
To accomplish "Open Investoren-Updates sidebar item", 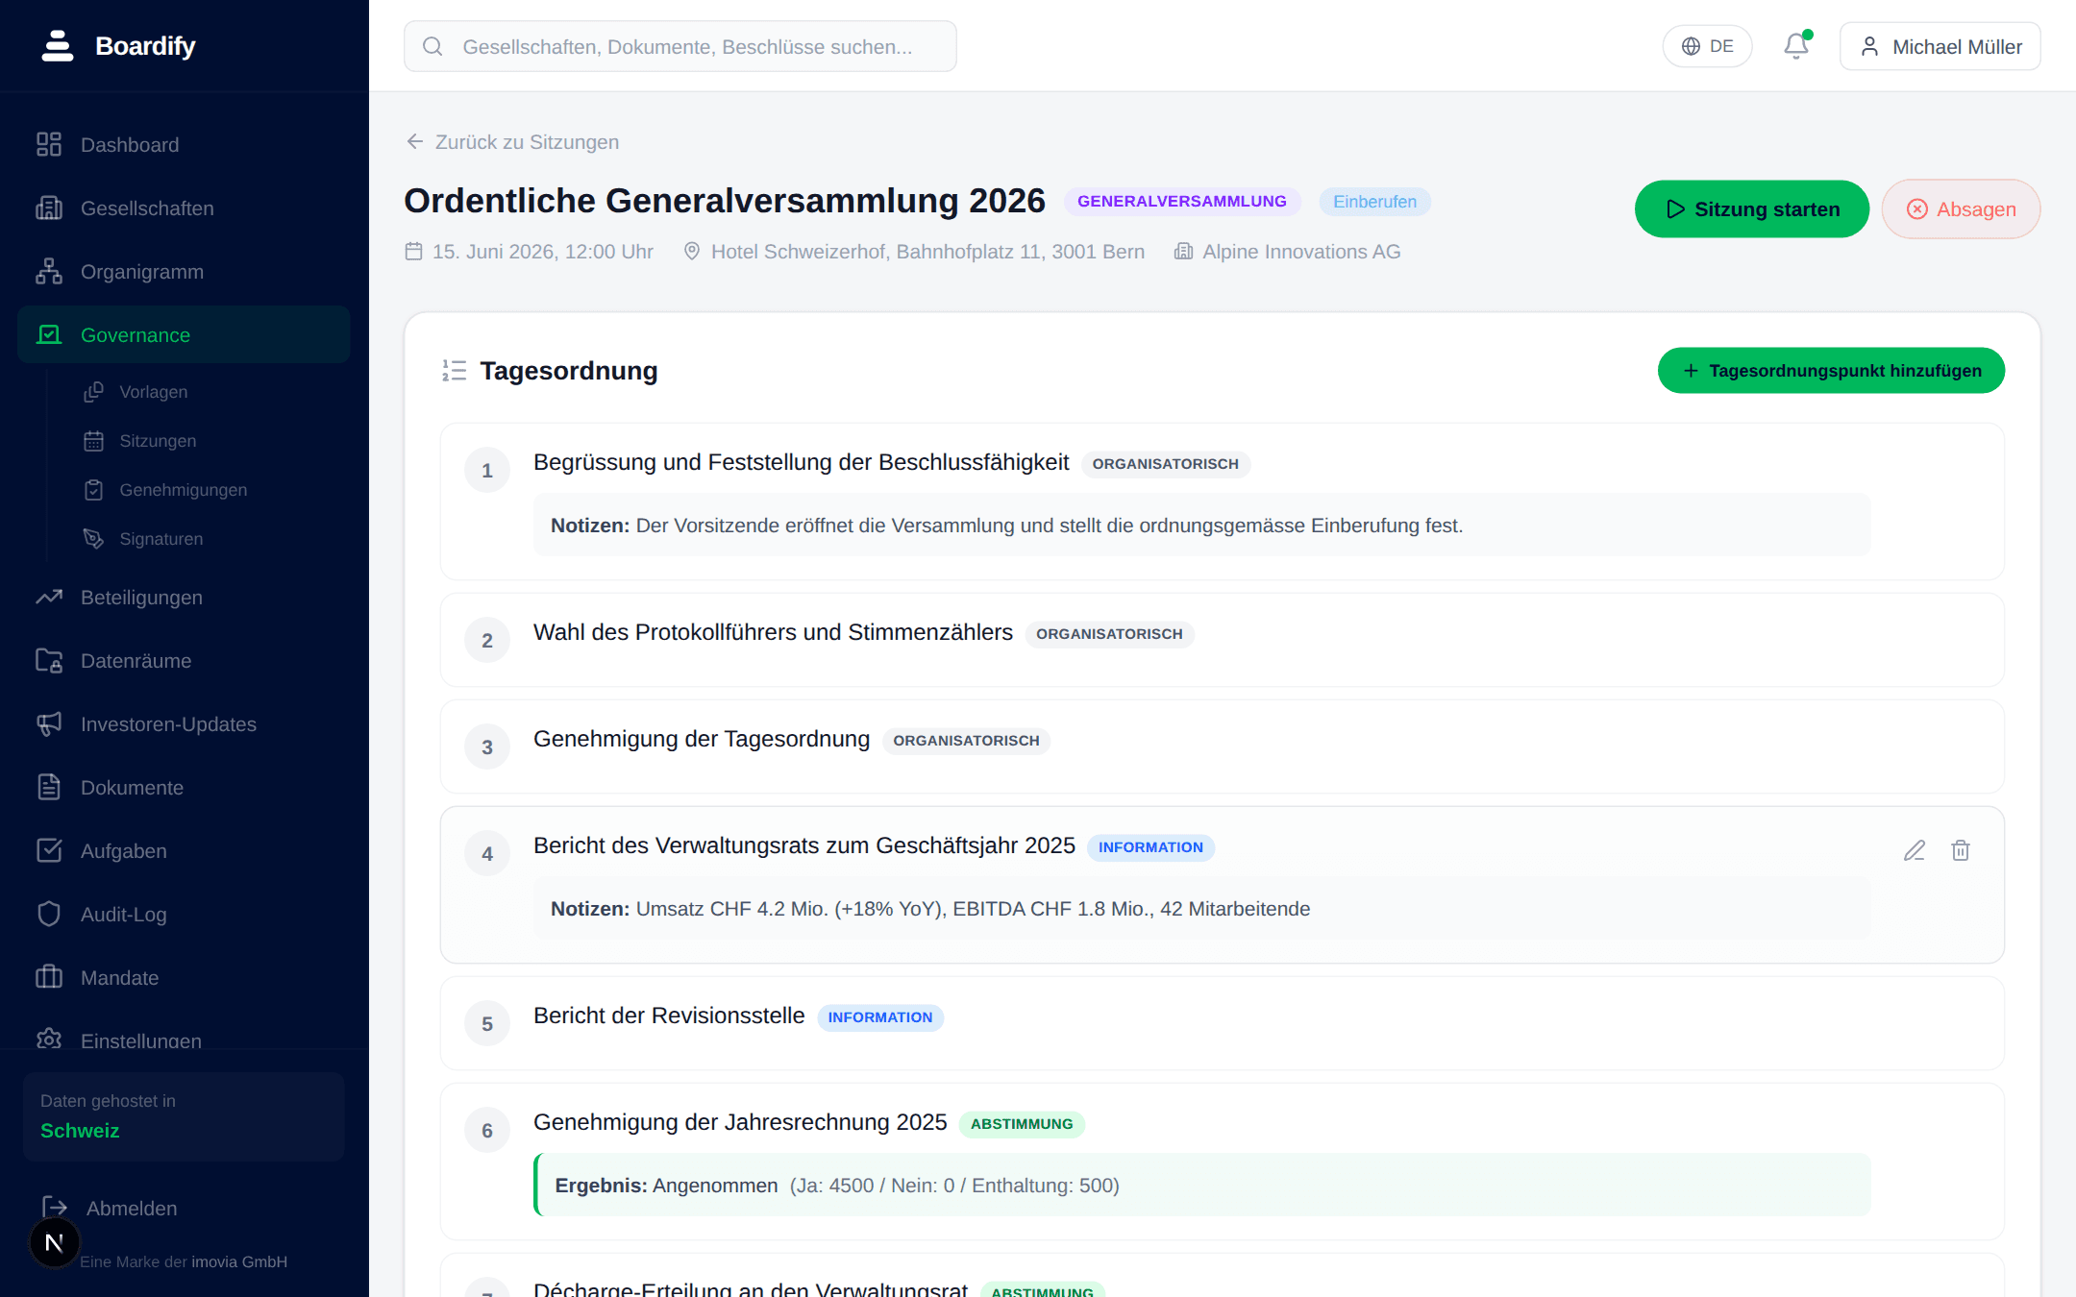I will [x=183, y=724].
